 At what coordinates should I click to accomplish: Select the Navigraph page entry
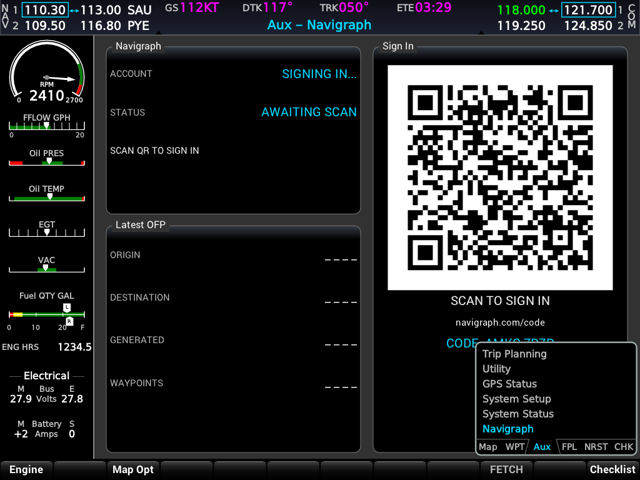click(x=507, y=429)
